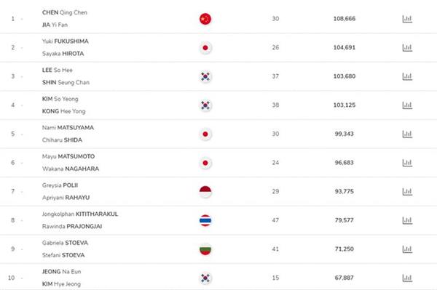Open profile of Apriyani RAHAYU
The width and height of the screenshot is (437, 290).
point(66,198)
